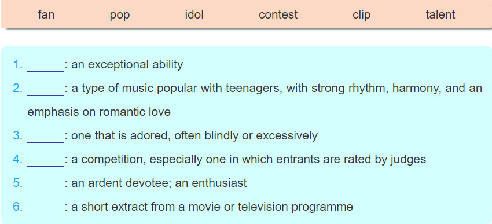492x224 pixels.
Task: Click question number 6
Action: tap(18, 207)
